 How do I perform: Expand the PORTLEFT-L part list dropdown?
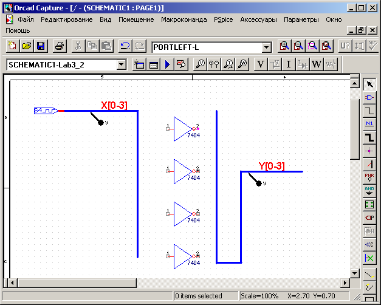click(x=267, y=47)
